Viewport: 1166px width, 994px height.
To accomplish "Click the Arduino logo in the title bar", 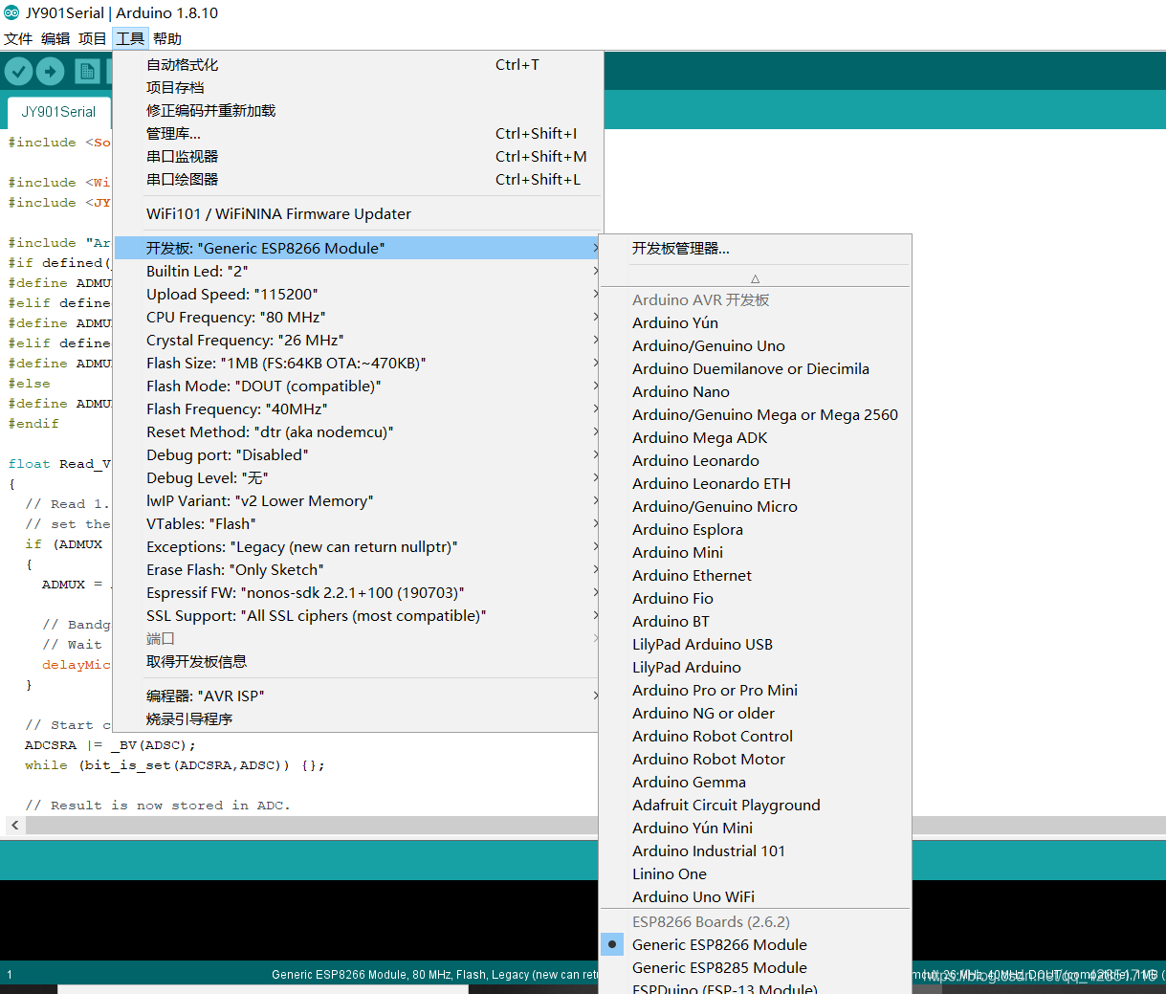I will pyautogui.click(x=11, y=13).
